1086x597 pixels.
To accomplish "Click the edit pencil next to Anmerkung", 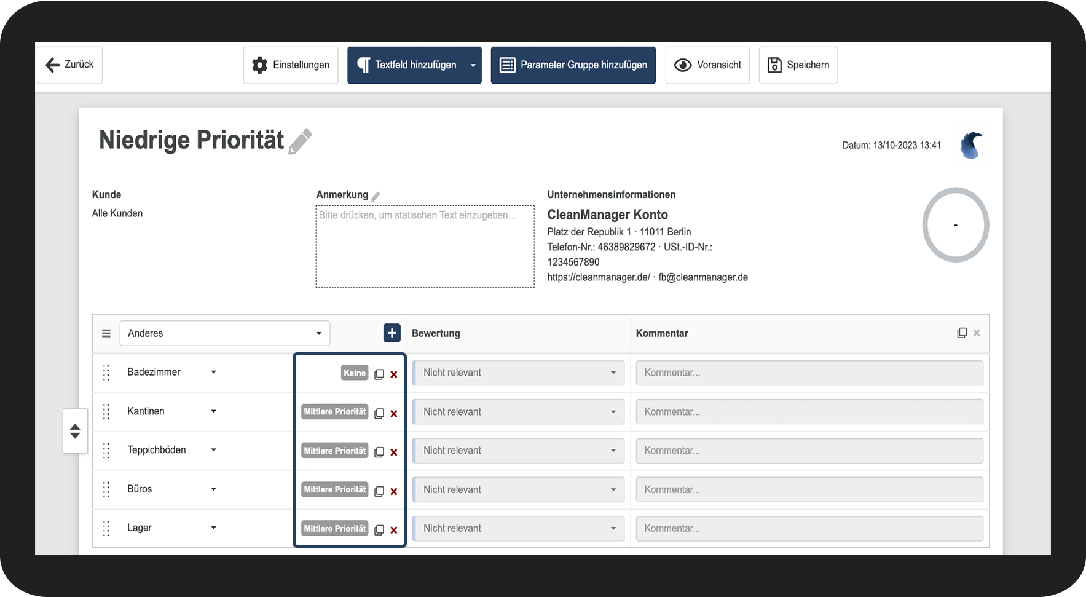I will (376, 196).
